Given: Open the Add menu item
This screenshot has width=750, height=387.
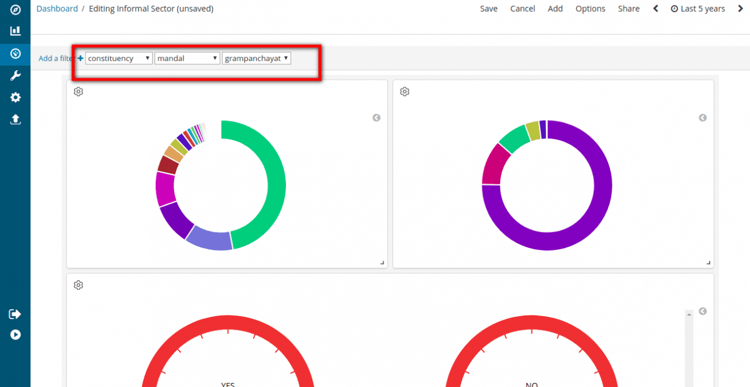Looking at the screenshot, I should click(555, 9).
